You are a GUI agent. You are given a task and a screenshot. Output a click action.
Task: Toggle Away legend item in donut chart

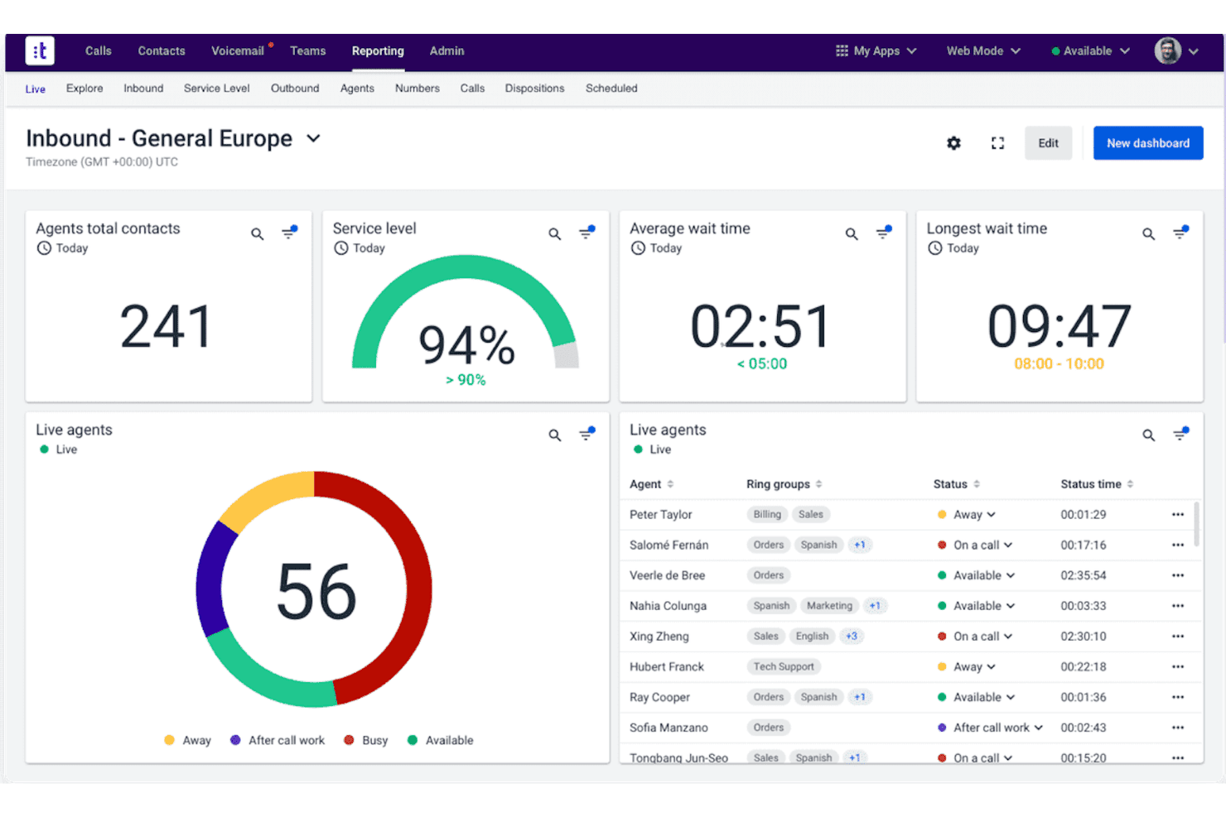click(188, 740)
